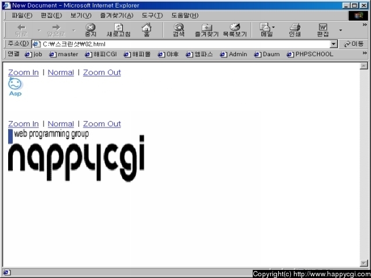This screenshot has height=278, width=371.
Task: Open the 야후 link in links bar
Action: click(x=168, y=54)
